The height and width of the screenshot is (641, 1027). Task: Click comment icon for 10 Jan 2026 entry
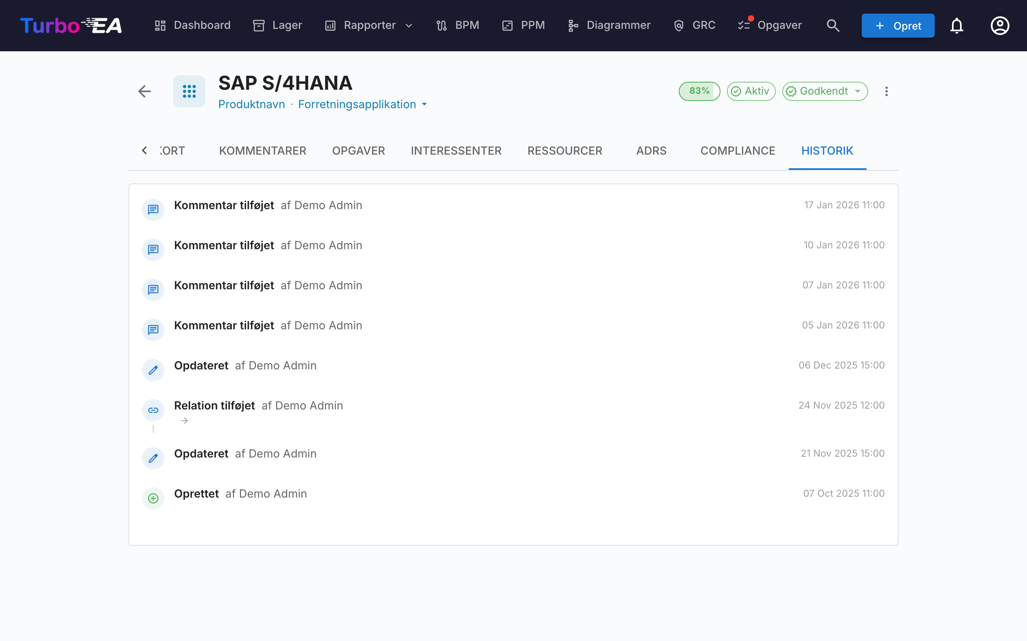(153, 250)
